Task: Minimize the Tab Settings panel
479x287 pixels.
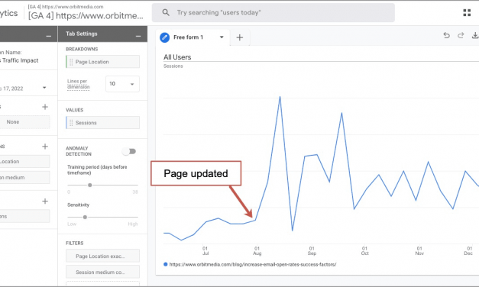Action: point(138,37)
